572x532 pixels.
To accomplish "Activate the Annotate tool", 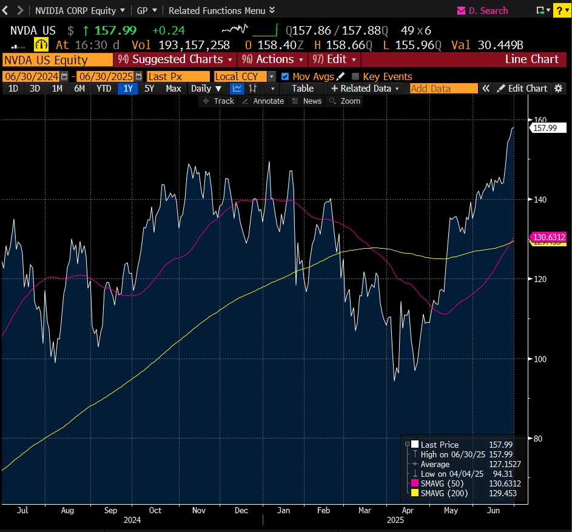I will tap(263, 101).
